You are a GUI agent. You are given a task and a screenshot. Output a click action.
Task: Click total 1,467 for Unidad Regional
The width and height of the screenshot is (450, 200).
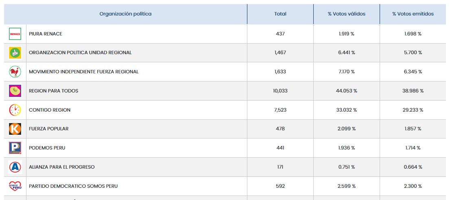280,53
